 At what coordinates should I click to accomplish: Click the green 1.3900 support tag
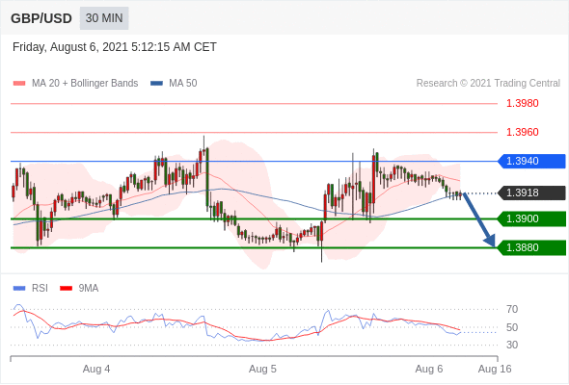[x=531, y=218]
